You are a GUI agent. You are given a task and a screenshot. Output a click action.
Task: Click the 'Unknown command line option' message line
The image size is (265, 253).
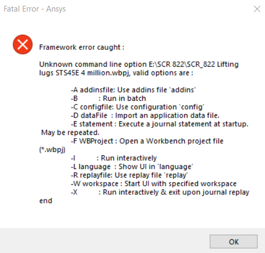(x=139, y=64)
